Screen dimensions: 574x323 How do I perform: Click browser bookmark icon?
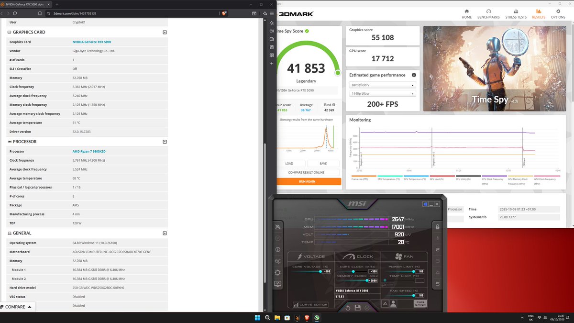click(40, 13)
